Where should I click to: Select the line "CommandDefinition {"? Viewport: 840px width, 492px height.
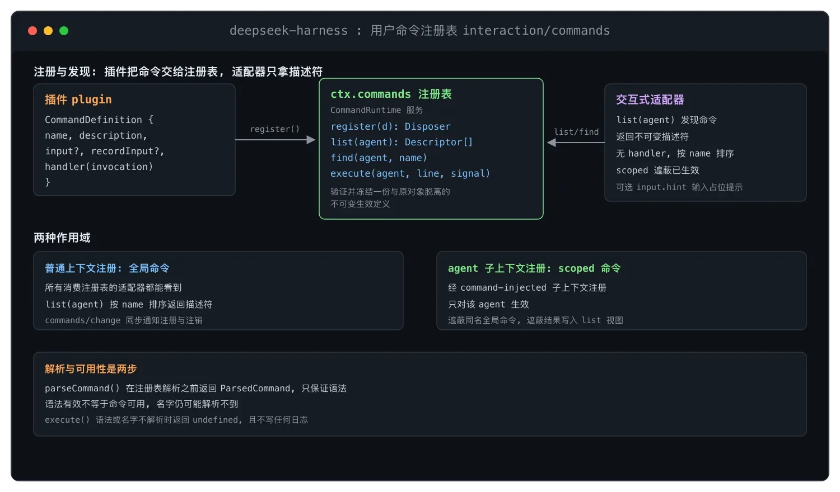click(99, 120)
